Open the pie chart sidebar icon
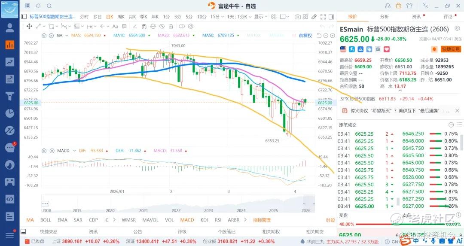The height and width of the screenshot is (246, 464). 10,113
